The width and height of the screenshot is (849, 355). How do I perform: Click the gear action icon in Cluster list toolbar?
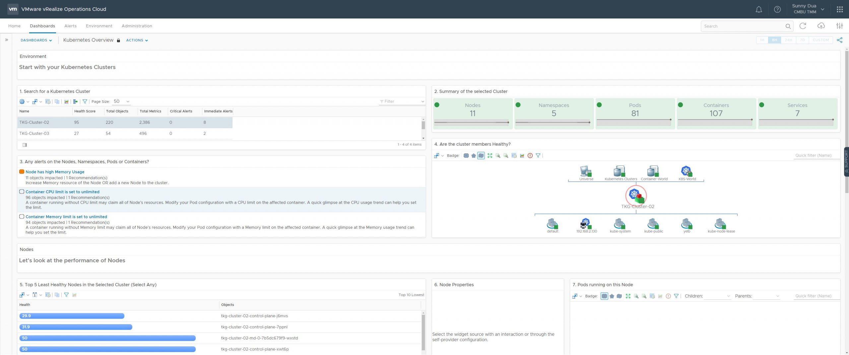pyautogui.click(x=22, y=101)
